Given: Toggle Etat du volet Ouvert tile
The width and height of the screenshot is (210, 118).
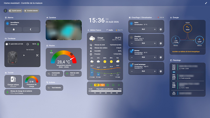Looking at the screenshot, I should pyautogui.click(x=73, y=74).
